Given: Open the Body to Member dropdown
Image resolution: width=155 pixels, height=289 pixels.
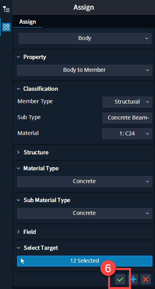Looking at the screenshot, I should tap(84, 70).
